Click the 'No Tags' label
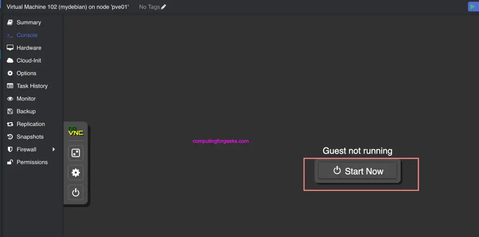 coord(149,7)
